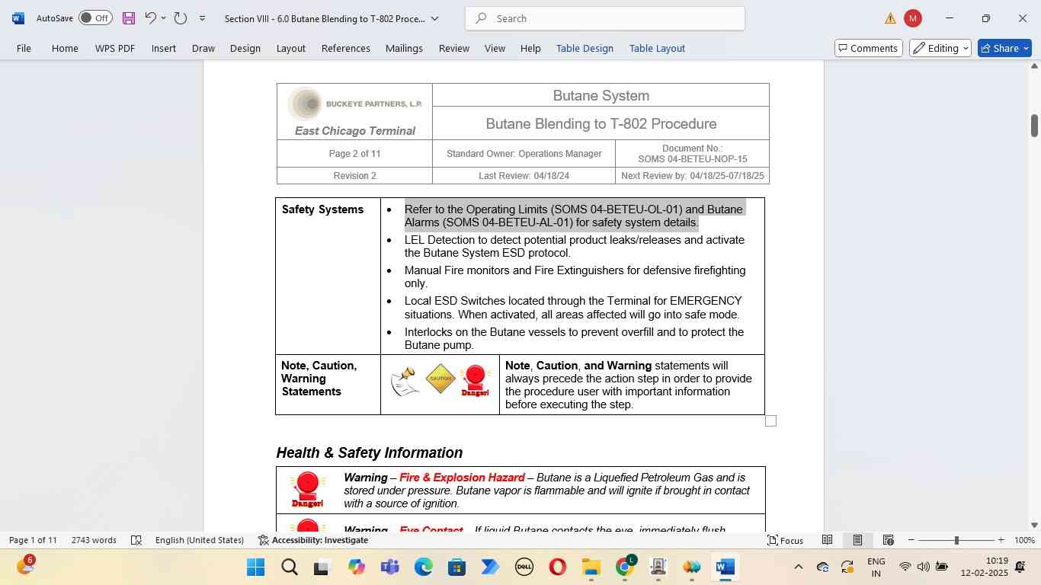The height and width of the screenshot is (585, 1041).
Task: Open the Mailings tab
Action: pos(404,48)
